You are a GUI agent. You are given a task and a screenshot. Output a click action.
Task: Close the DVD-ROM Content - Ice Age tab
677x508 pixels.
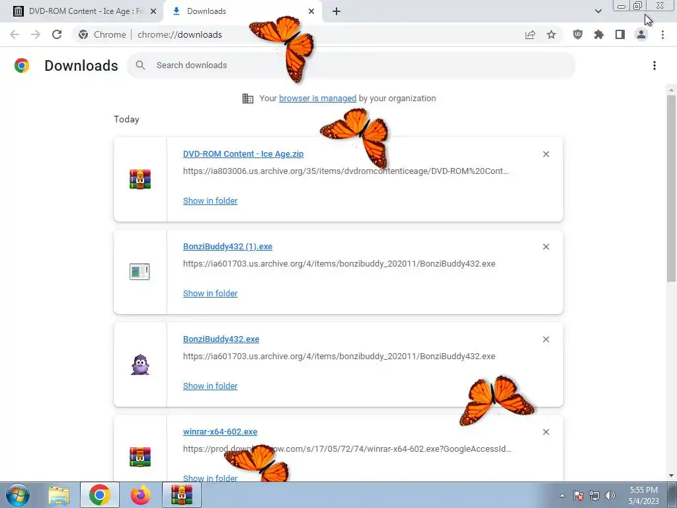pos(153,11)
